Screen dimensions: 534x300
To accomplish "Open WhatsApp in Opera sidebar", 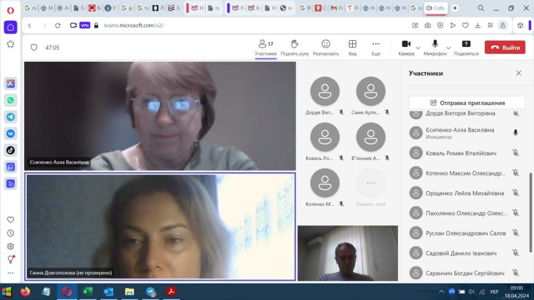I will point(11,100).
